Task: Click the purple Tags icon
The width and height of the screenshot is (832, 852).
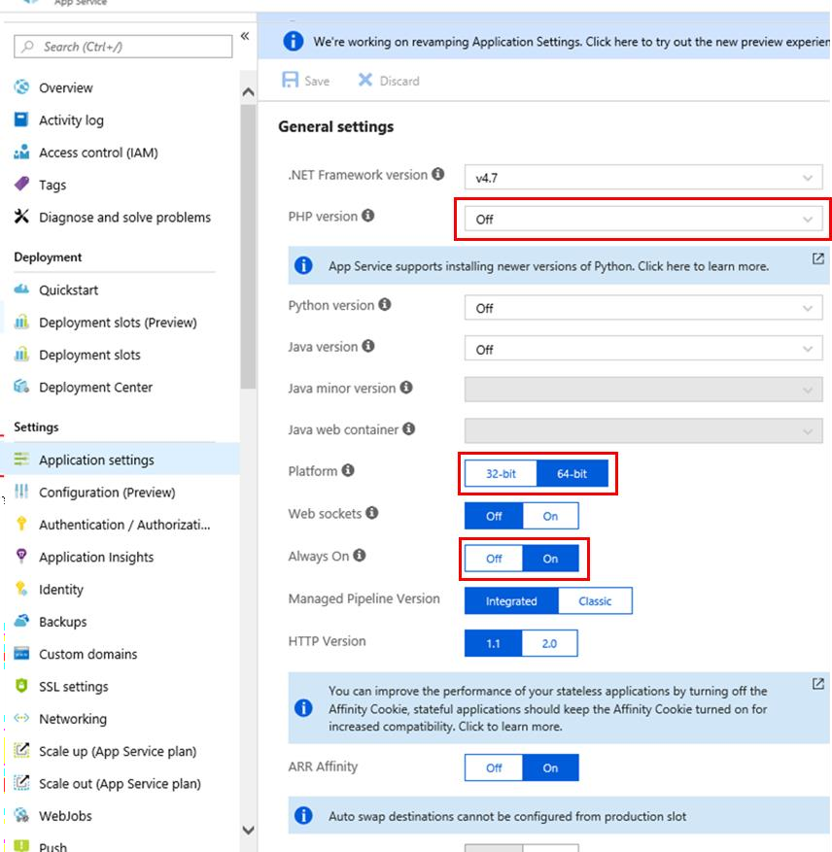Action: pos(21,185)
